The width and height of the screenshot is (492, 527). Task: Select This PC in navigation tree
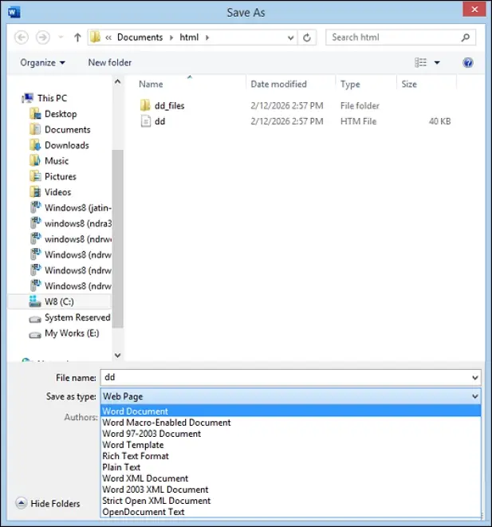coord(52,98)
